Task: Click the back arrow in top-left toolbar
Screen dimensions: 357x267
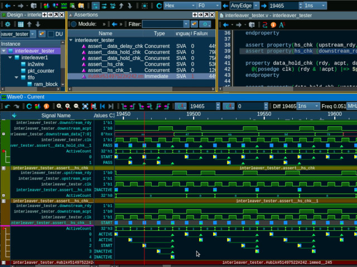Action: (x=7, y=6)
